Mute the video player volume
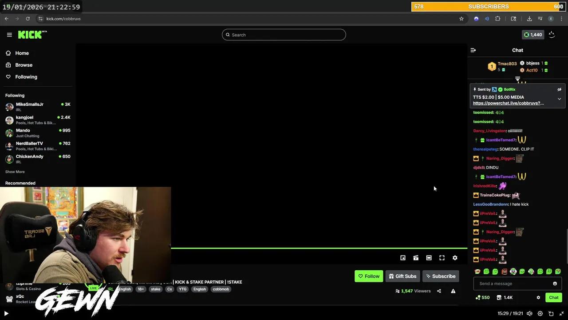Viewport: 568px width, 320px height. pos(529,313)
